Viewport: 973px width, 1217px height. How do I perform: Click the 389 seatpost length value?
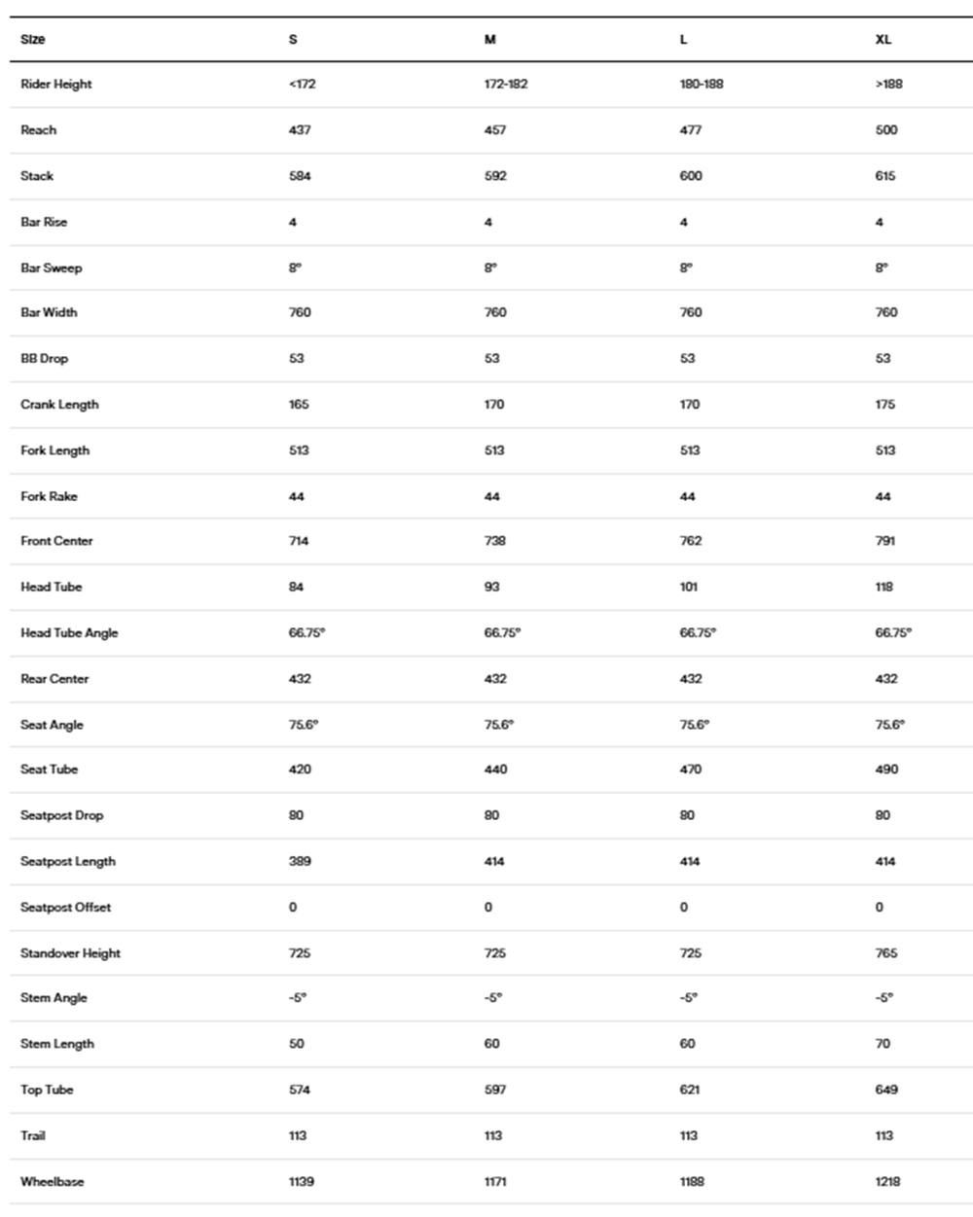coord(300,862)
